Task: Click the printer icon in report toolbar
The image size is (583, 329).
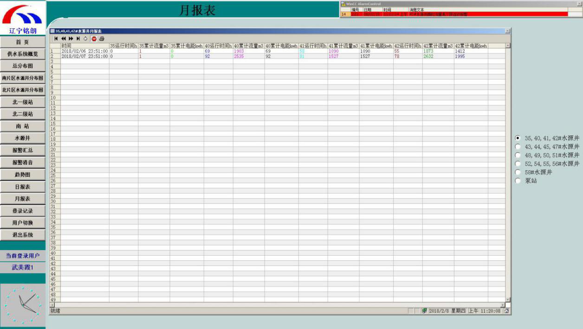Action: (102, 39)
